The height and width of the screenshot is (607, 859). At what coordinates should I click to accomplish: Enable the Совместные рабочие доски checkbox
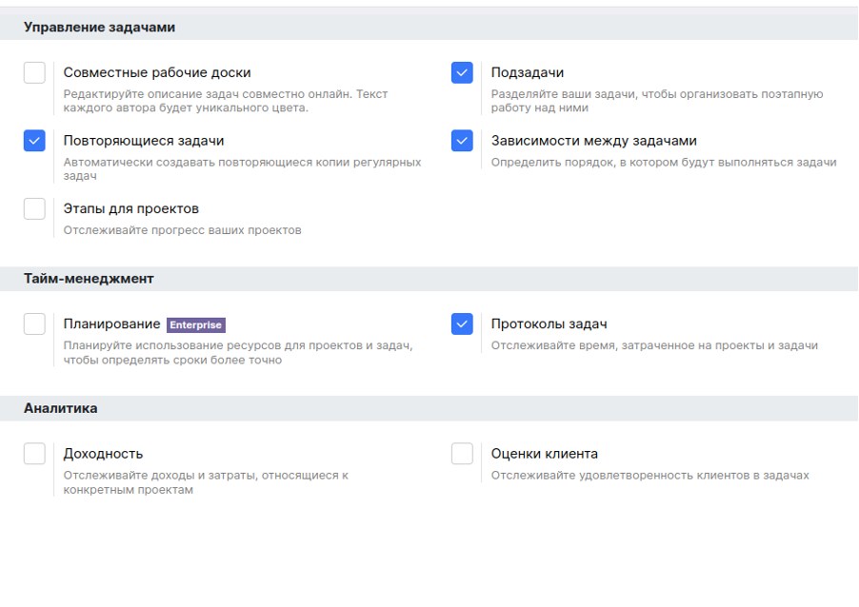(x=34, y=73)
